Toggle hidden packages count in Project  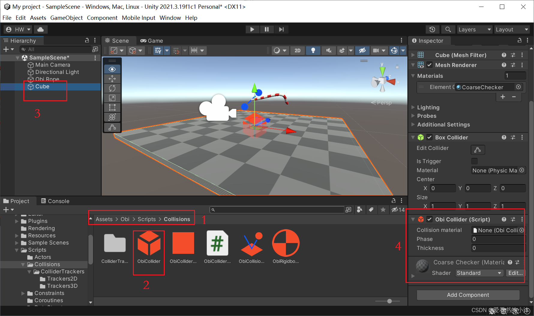tap(398, 210)
